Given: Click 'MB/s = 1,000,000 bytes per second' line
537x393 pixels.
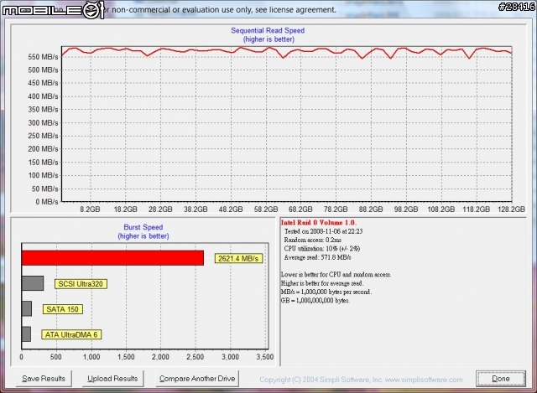Looking at the screenshot, I should [x=326, y=292].
